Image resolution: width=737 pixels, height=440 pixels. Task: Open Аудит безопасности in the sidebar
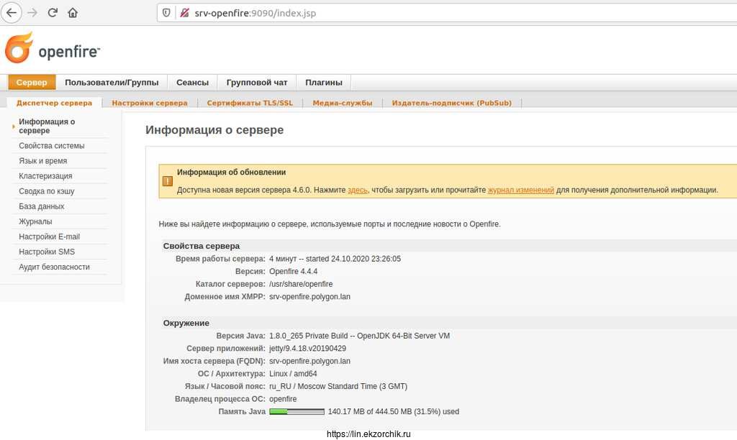(x=55, y=267)
